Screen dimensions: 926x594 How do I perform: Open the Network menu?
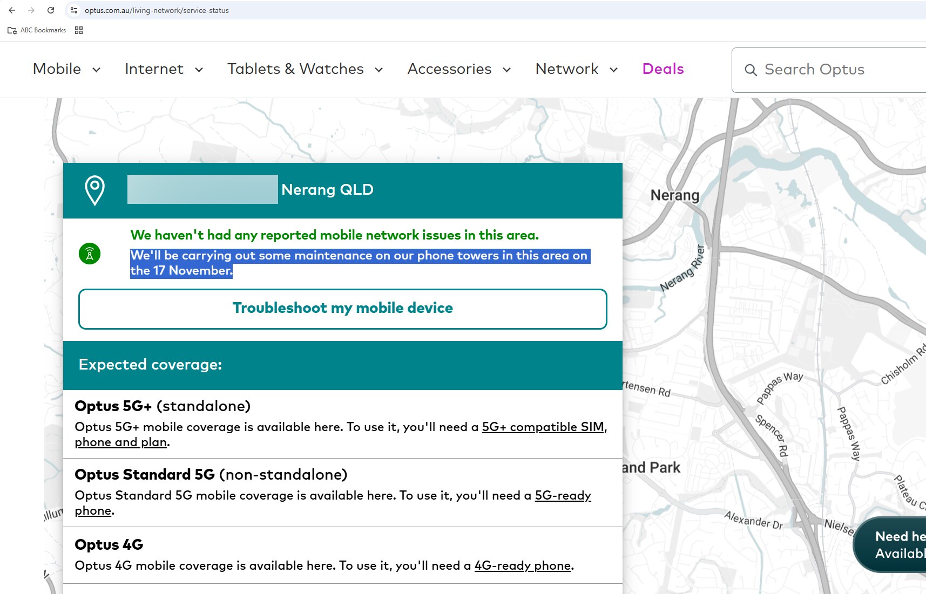(x=576, y=69)
